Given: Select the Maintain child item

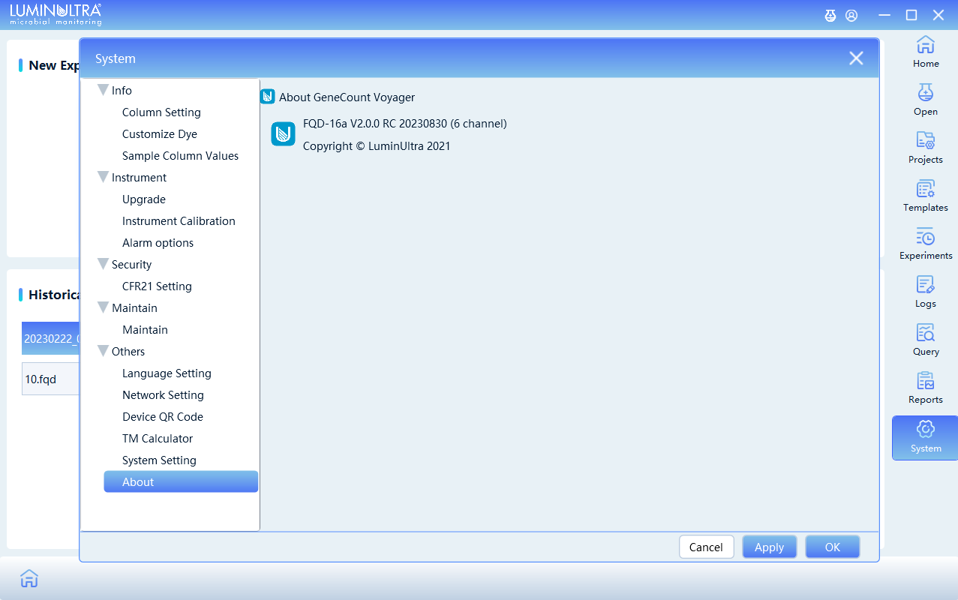Looking at the screenshot, I should [x=145, y=330].
